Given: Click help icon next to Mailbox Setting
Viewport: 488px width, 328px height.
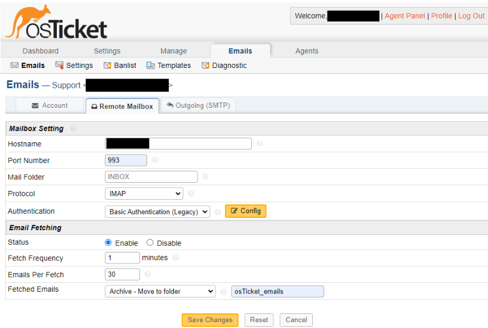Looking at the screenshot, I should [73, 128].
